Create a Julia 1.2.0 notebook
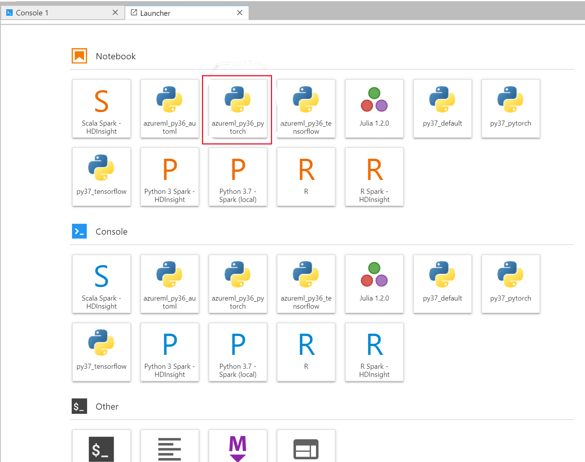 pyautogui.click(x=374, y=109)
